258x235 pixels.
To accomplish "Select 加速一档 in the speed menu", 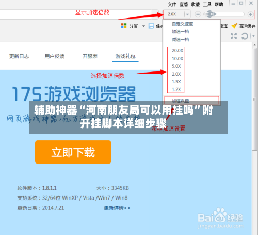I will (x=180, y=31).
